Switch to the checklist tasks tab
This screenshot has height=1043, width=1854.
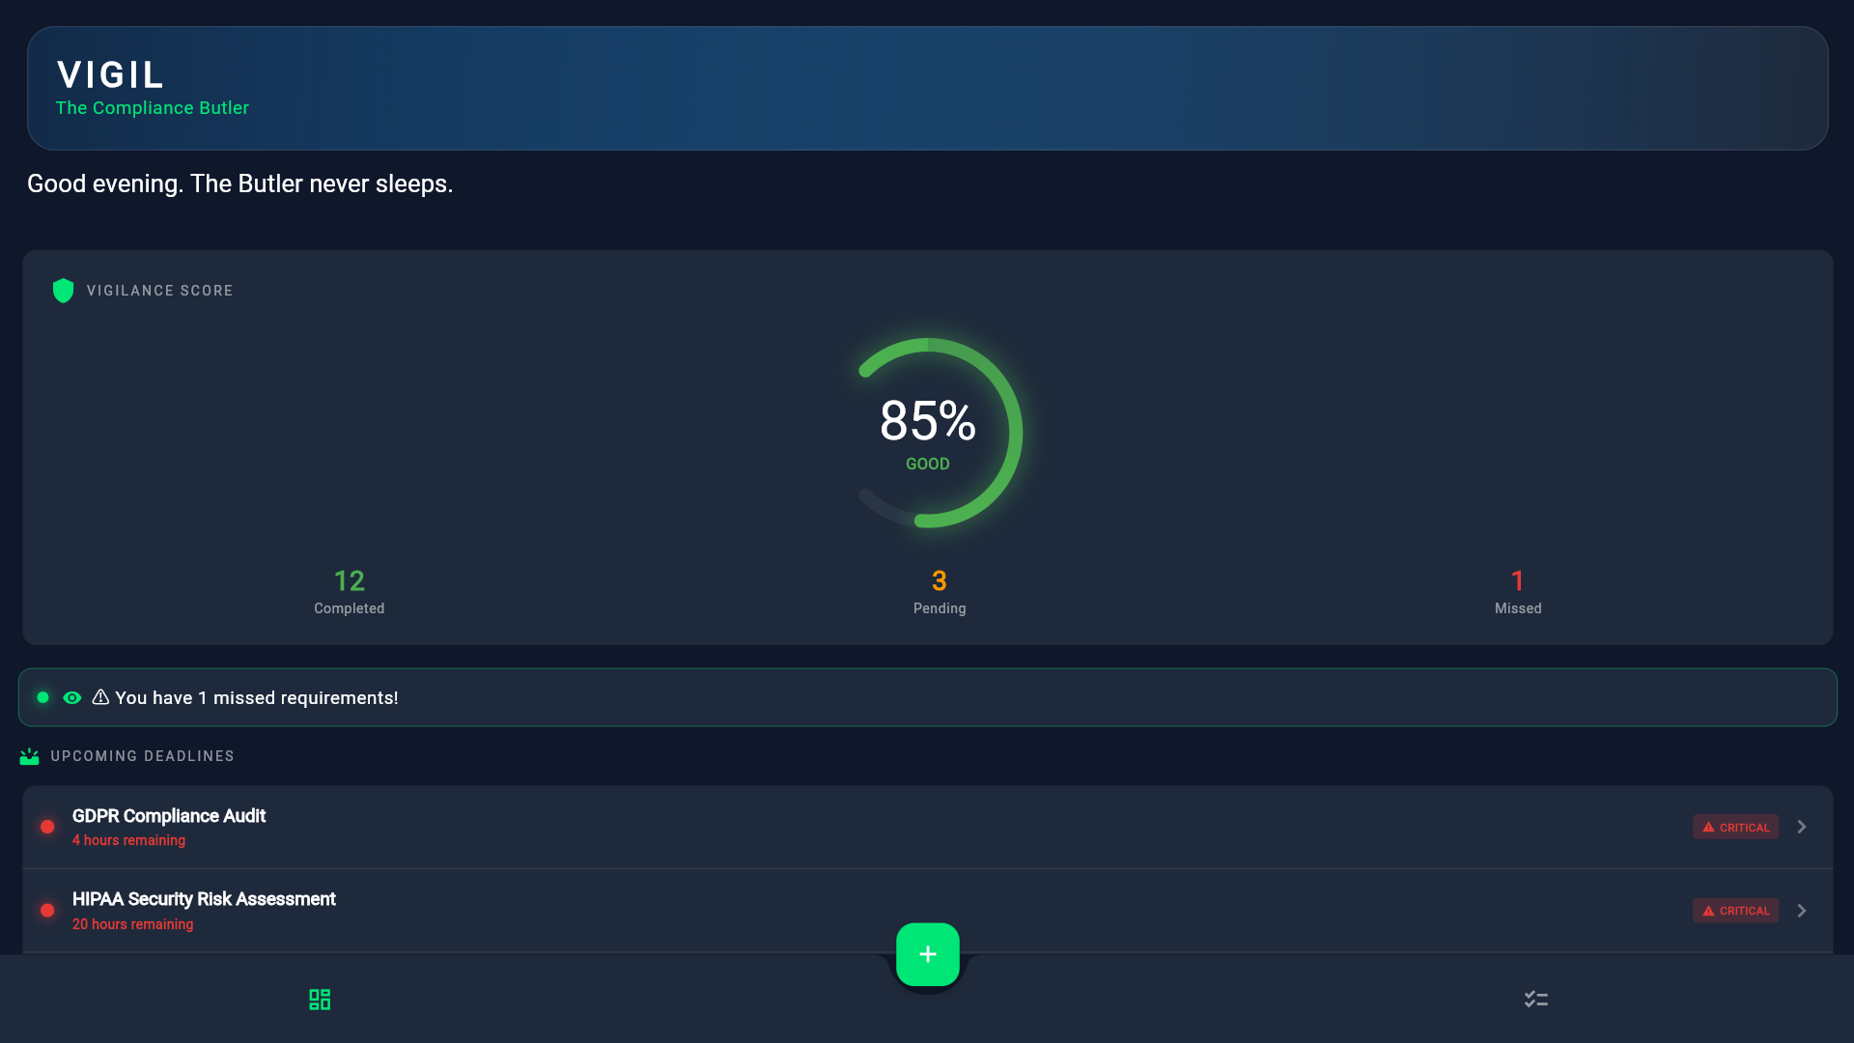[1535, 1000]
